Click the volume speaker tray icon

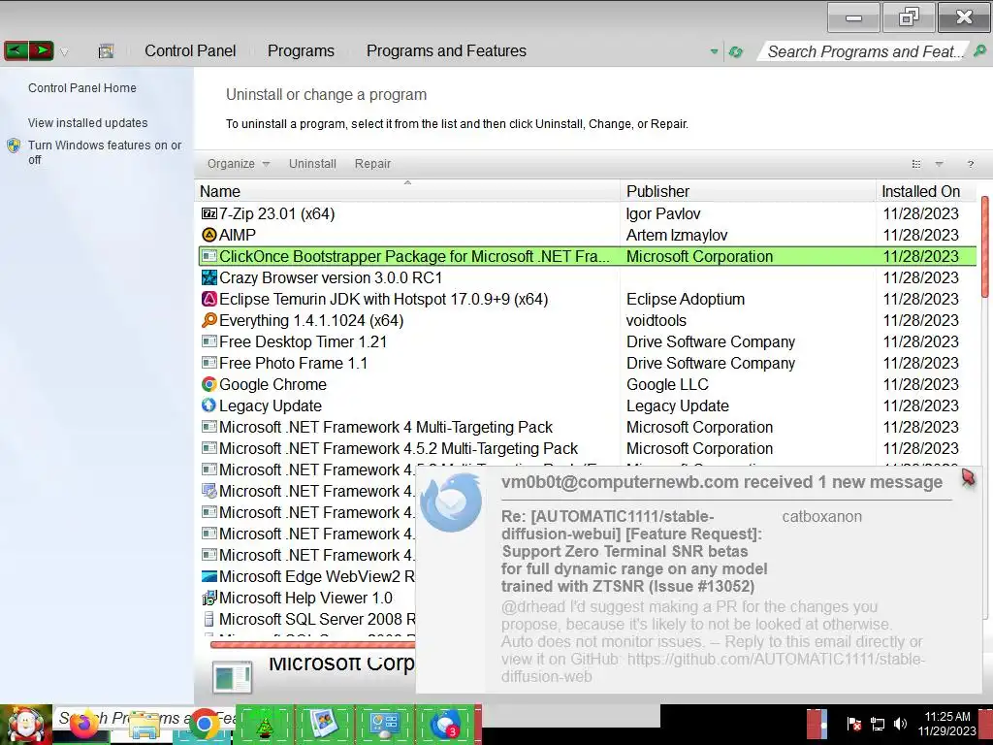click(x=900, y=724)
